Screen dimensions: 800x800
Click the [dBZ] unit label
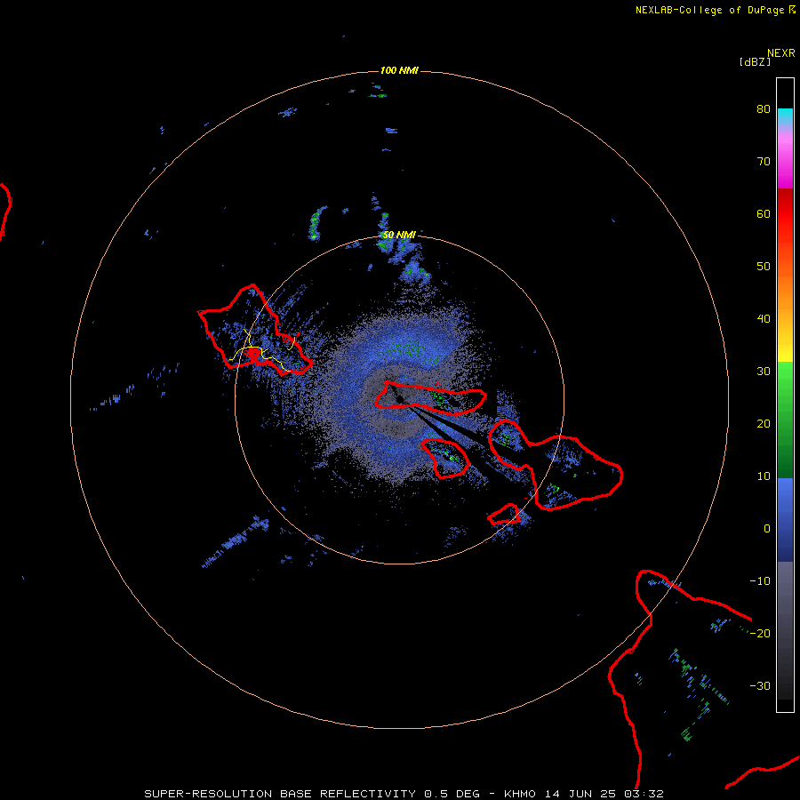(755, 61)
